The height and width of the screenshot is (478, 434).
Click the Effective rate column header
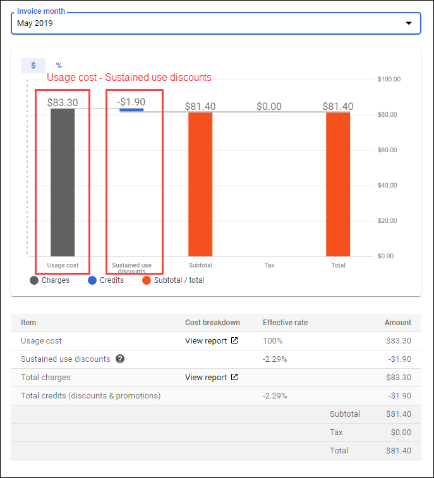[285, 323]
